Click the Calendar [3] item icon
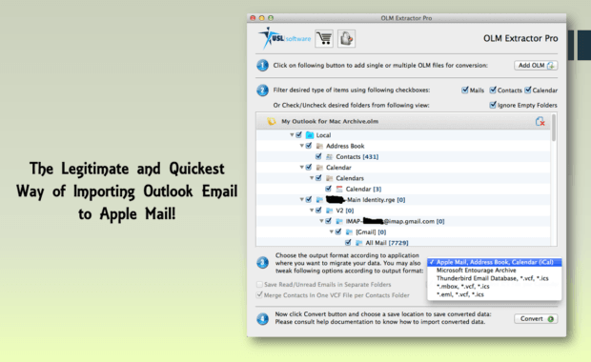 coord(339,189)
